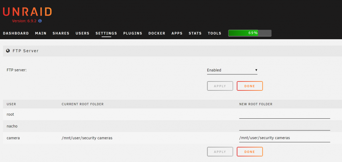Click Apply below the user table

point(220,151)
